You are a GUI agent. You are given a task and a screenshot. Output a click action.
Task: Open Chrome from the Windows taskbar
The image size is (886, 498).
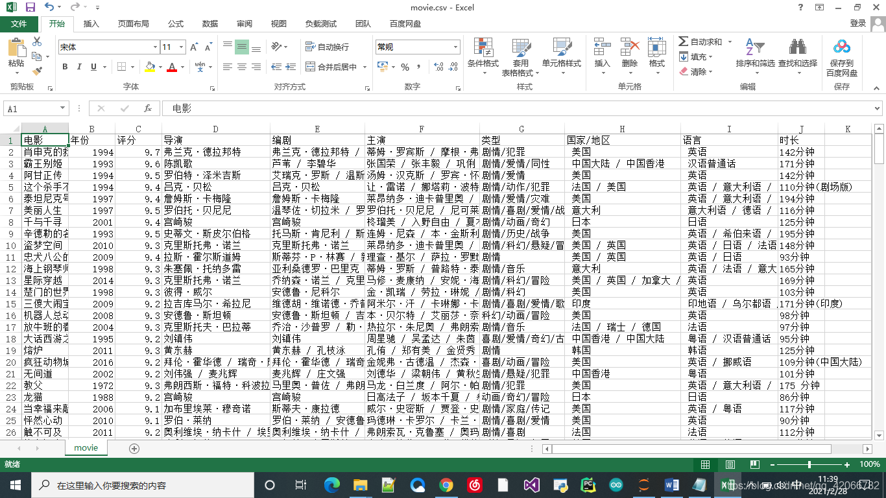tap(446, 485)
